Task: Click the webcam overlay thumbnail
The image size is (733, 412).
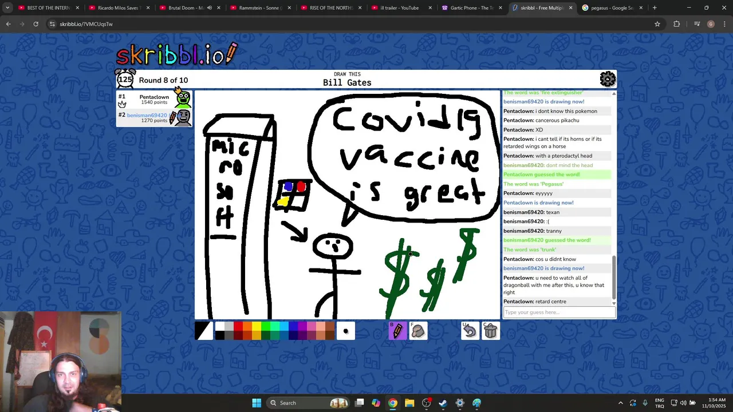Action: coord(61,362)
